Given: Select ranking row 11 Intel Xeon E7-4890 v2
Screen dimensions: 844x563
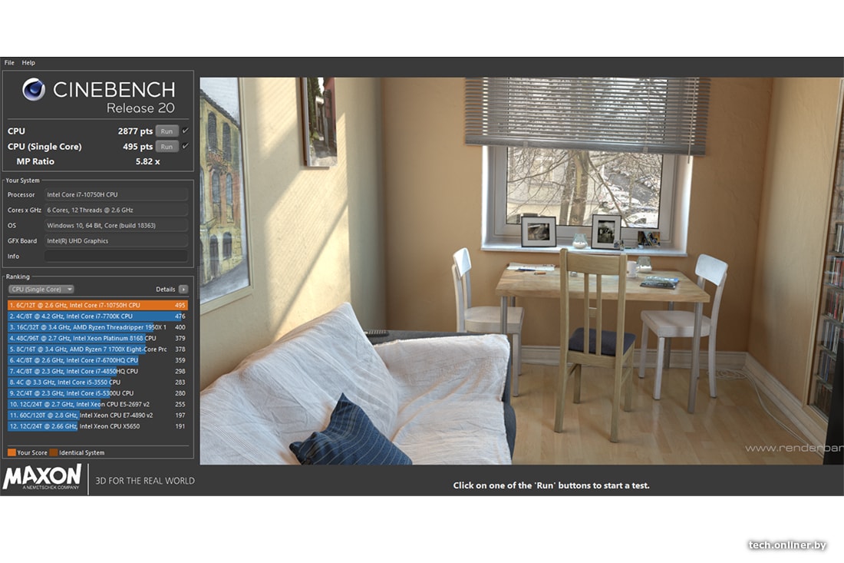Looking at the screenshot, I should (x=97, y=416).
